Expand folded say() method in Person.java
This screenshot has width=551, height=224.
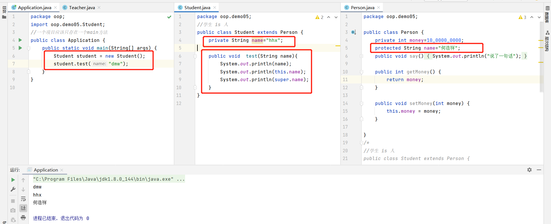pyautogui.click(x=362, y=56)
